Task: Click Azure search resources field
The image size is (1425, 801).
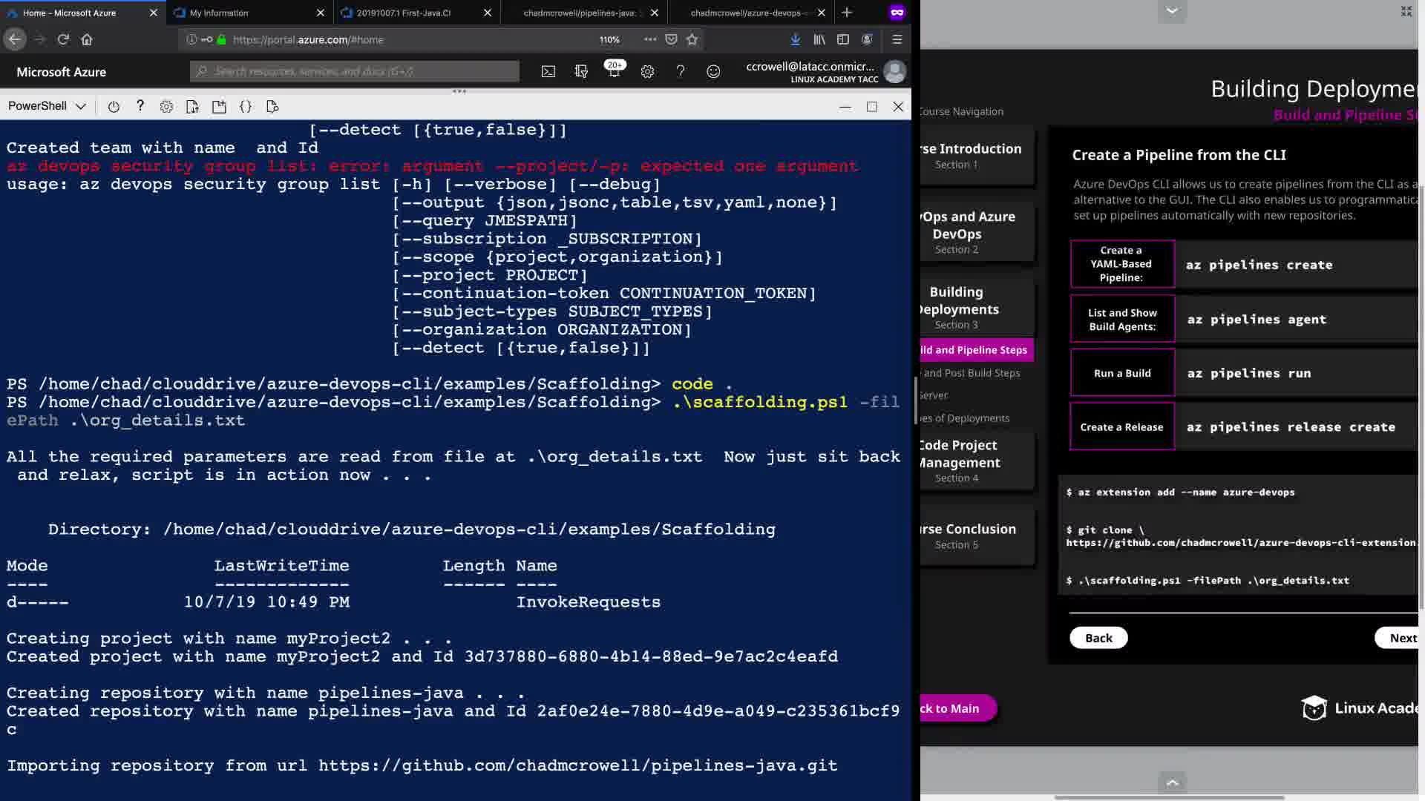Action: pos(356,72)
